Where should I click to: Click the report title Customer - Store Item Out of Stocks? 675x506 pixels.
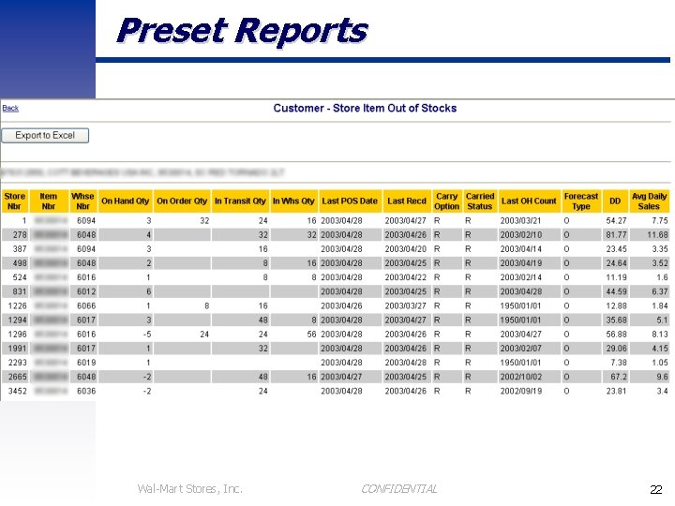(x=365, y=108)
